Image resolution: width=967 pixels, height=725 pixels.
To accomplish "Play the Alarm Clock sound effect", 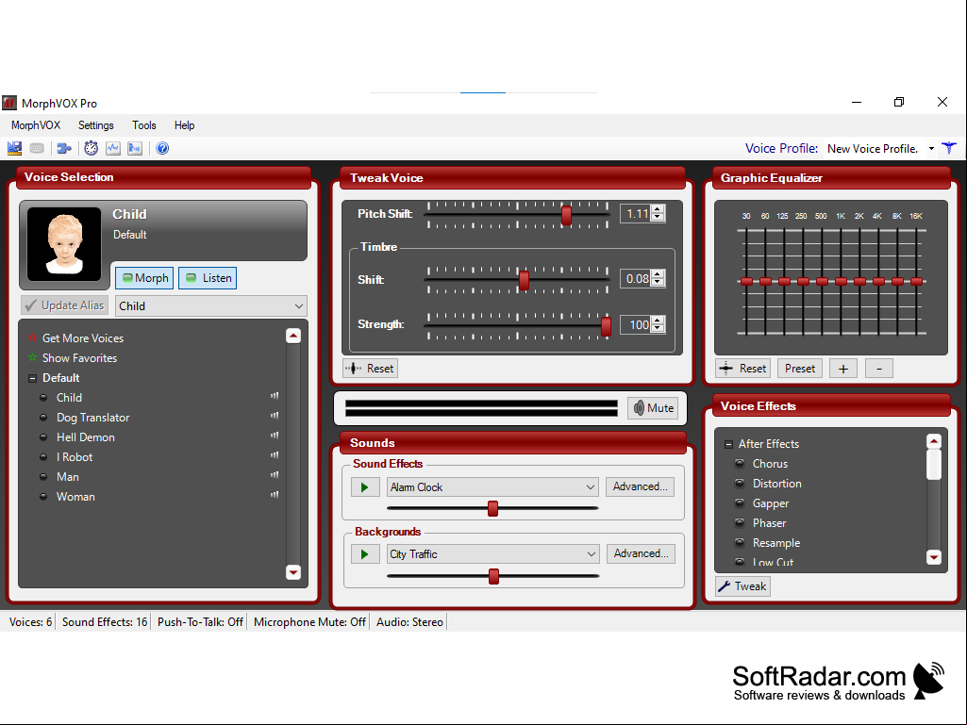I will coord(365,487).
